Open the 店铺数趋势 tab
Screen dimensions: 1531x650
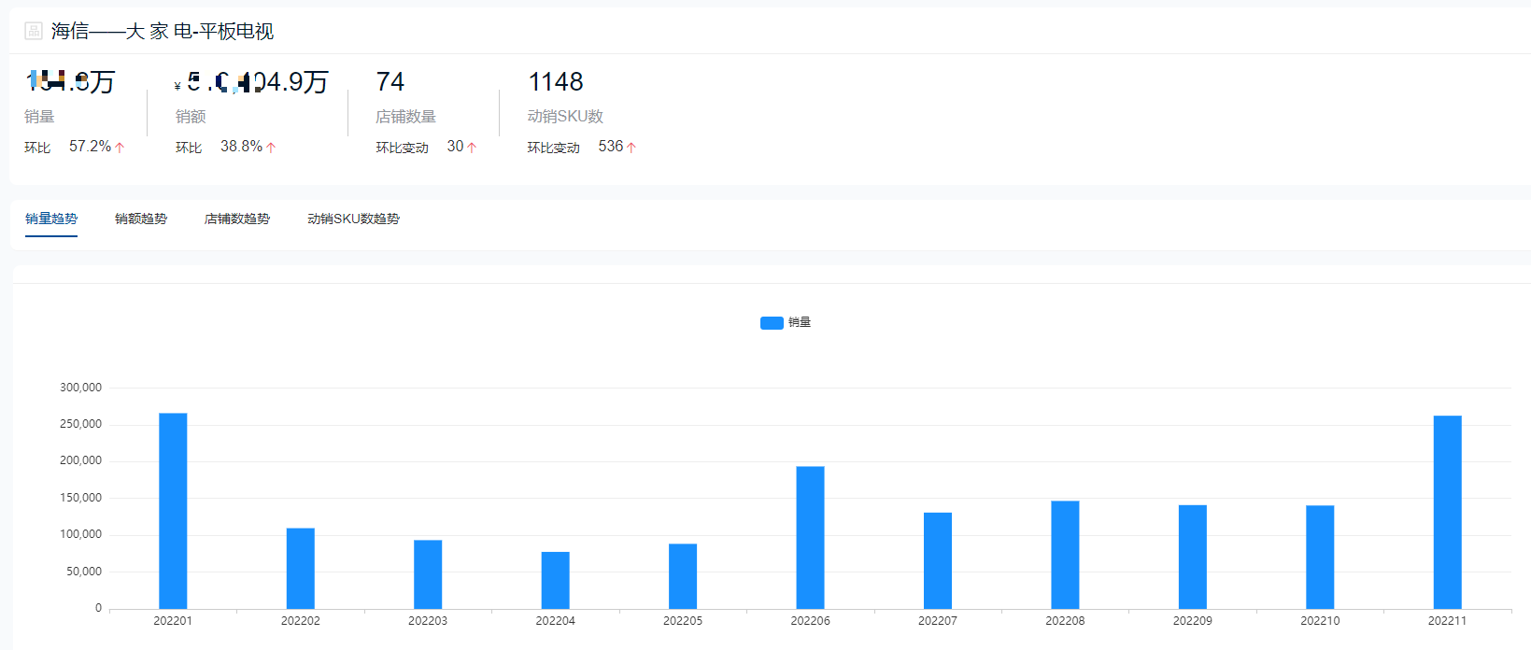[x=237, y=219]
